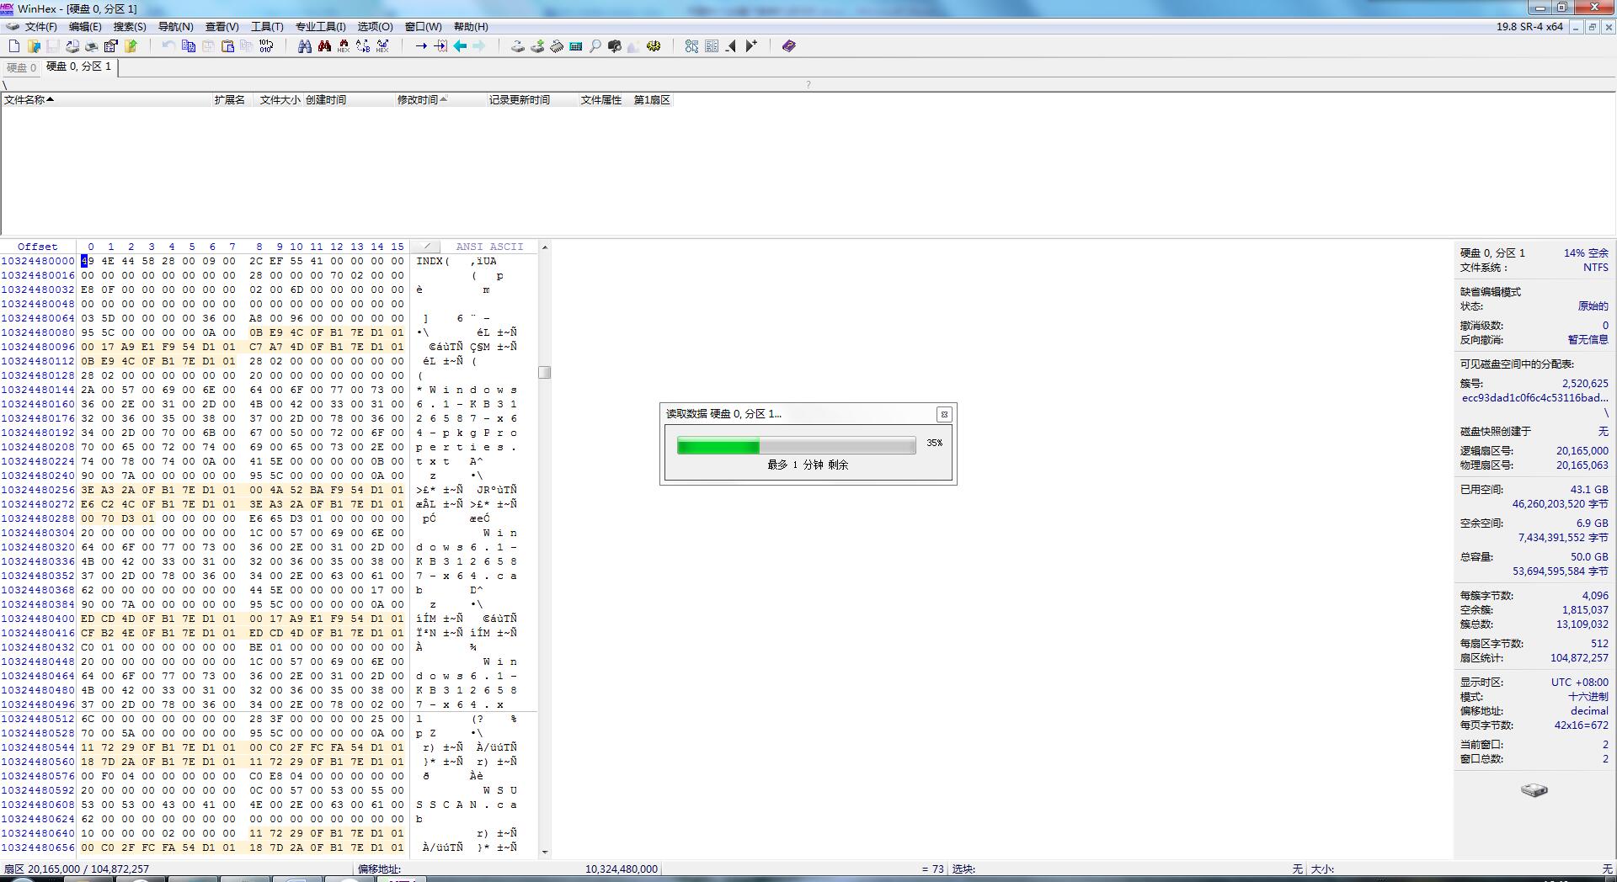Open the file Properties toolbar icon

pyautogui.click(x=111, y=46)
